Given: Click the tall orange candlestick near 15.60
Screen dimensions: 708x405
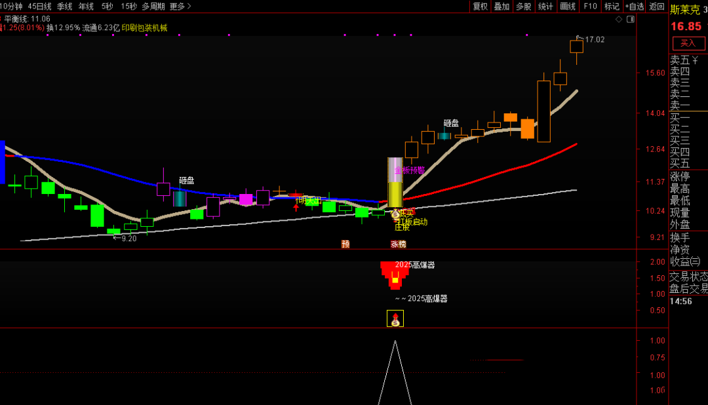Looking at the screenshot, I should click(x=543, y=111).
